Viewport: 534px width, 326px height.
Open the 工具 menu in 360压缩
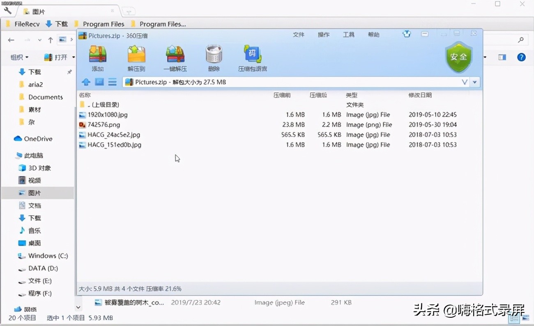[x=349, y=34]
